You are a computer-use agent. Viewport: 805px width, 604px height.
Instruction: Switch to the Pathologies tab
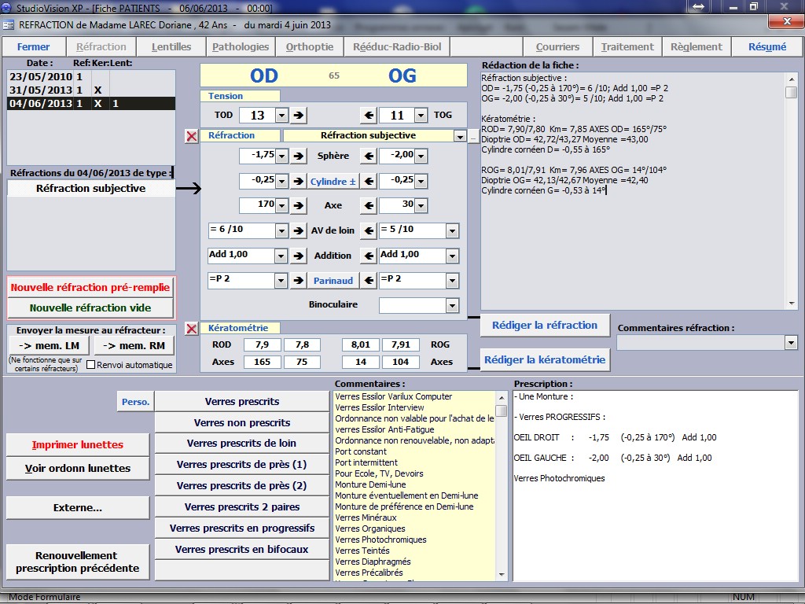[x=241, y=47]
